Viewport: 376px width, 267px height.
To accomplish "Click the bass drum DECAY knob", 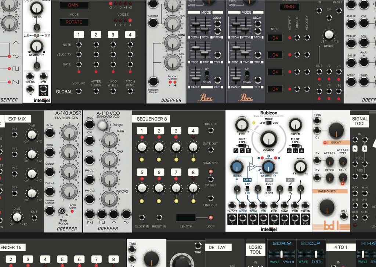I will [x=336, y=130].
